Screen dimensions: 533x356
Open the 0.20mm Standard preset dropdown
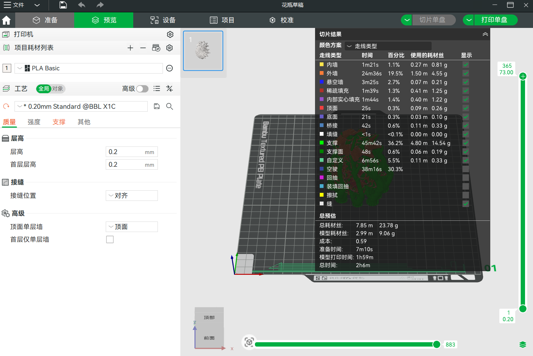tap(81, 106)
